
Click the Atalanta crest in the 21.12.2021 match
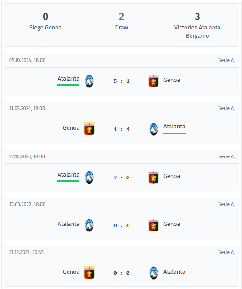coord(153,273)
